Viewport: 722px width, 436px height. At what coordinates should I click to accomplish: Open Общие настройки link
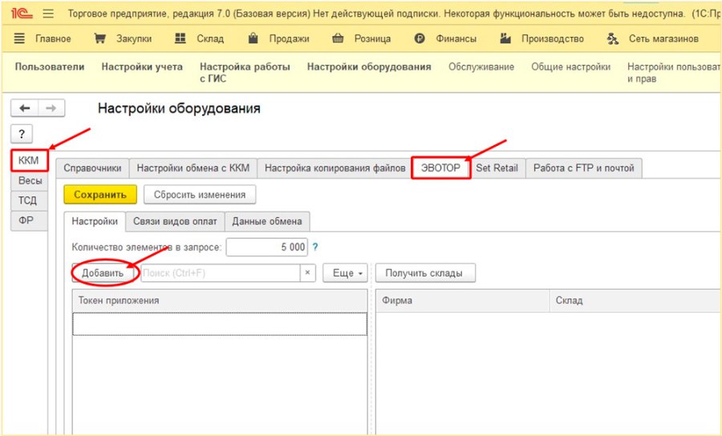click(571, 67)
